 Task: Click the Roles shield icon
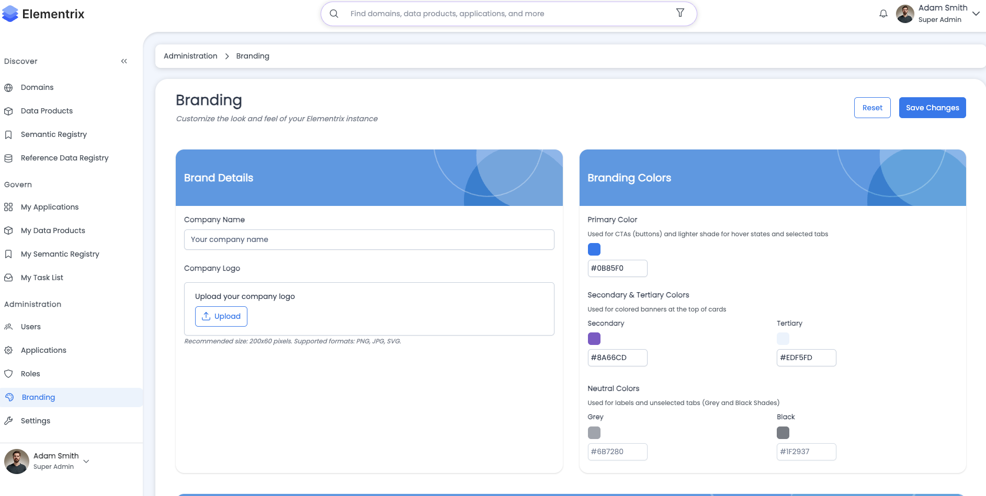pyautogui.click(x=8, y=374)
